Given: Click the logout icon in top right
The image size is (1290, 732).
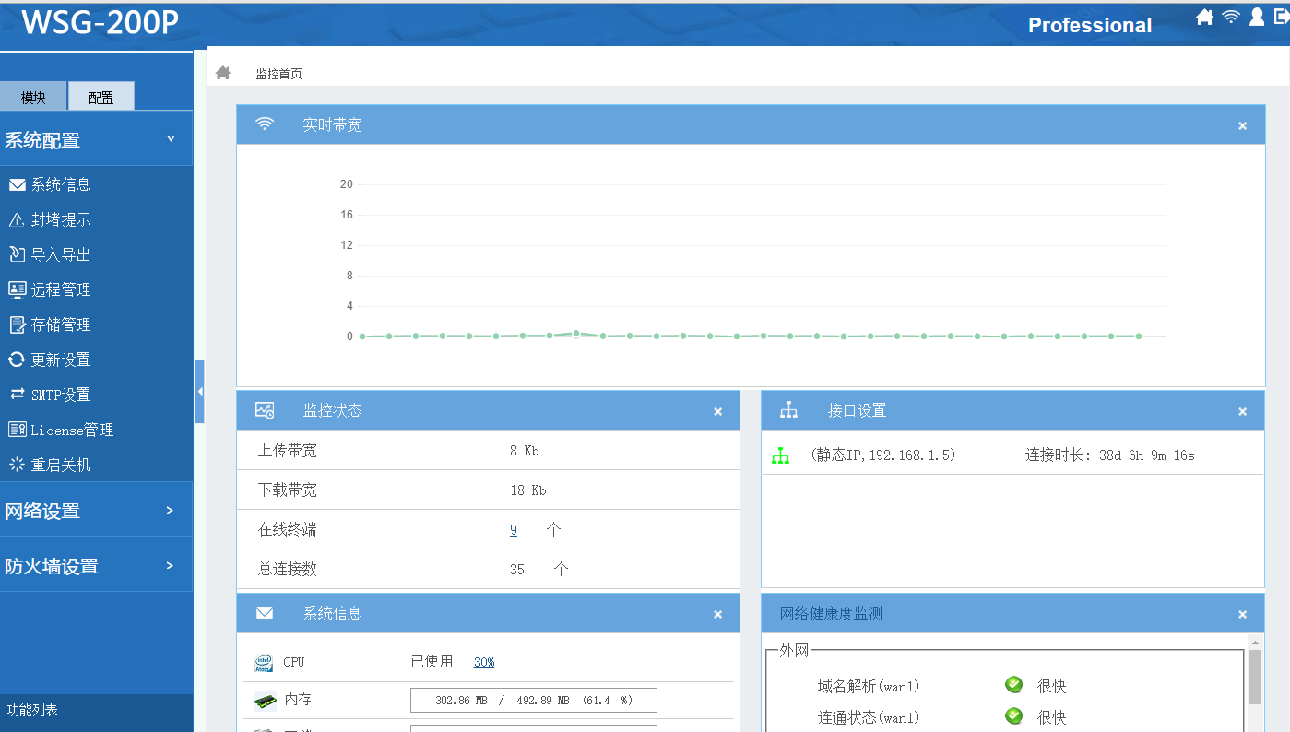Looking at the screenshot, I should point(1282,17).
